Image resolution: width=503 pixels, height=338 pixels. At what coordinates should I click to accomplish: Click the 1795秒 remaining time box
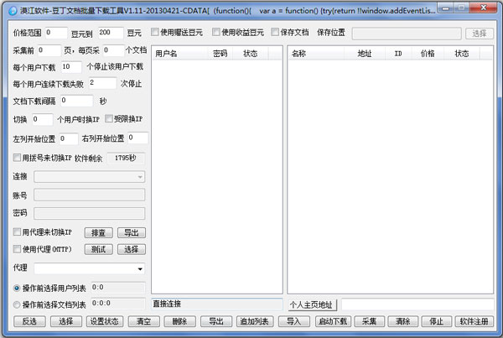[x=126, y=158]
